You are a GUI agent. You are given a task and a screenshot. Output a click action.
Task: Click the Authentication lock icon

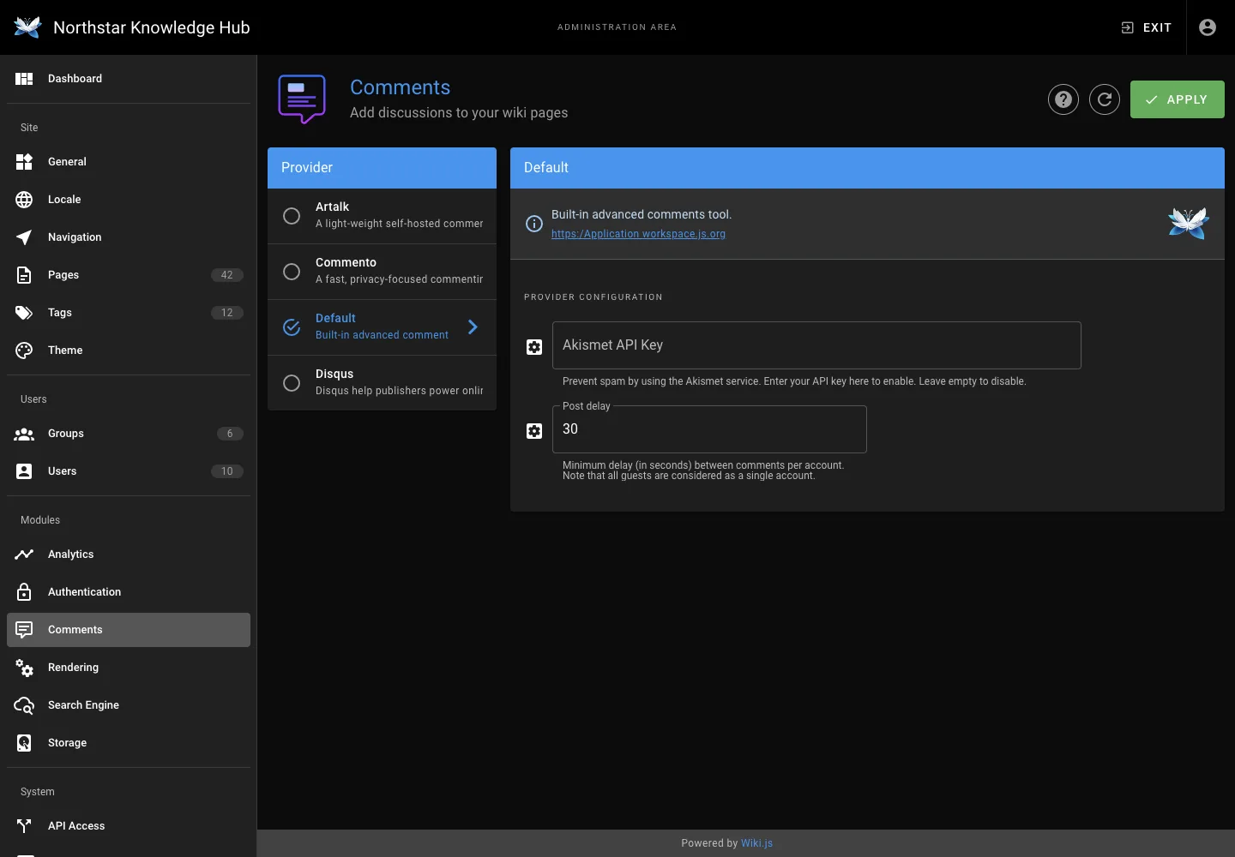click(x=24, y=592)
